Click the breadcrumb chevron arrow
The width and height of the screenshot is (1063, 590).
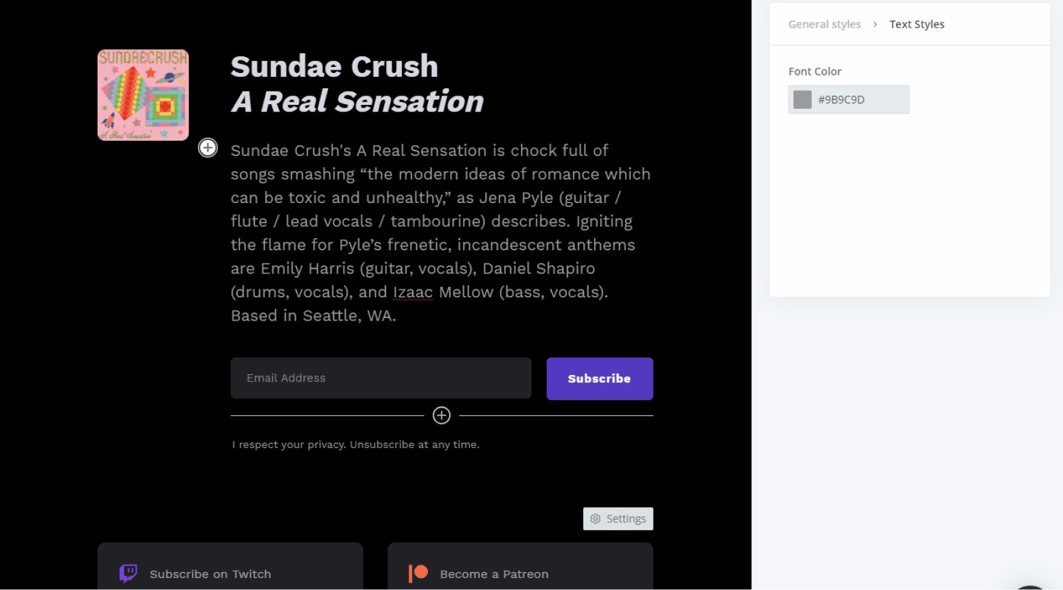pyautogui.click(x=875, y=25)
